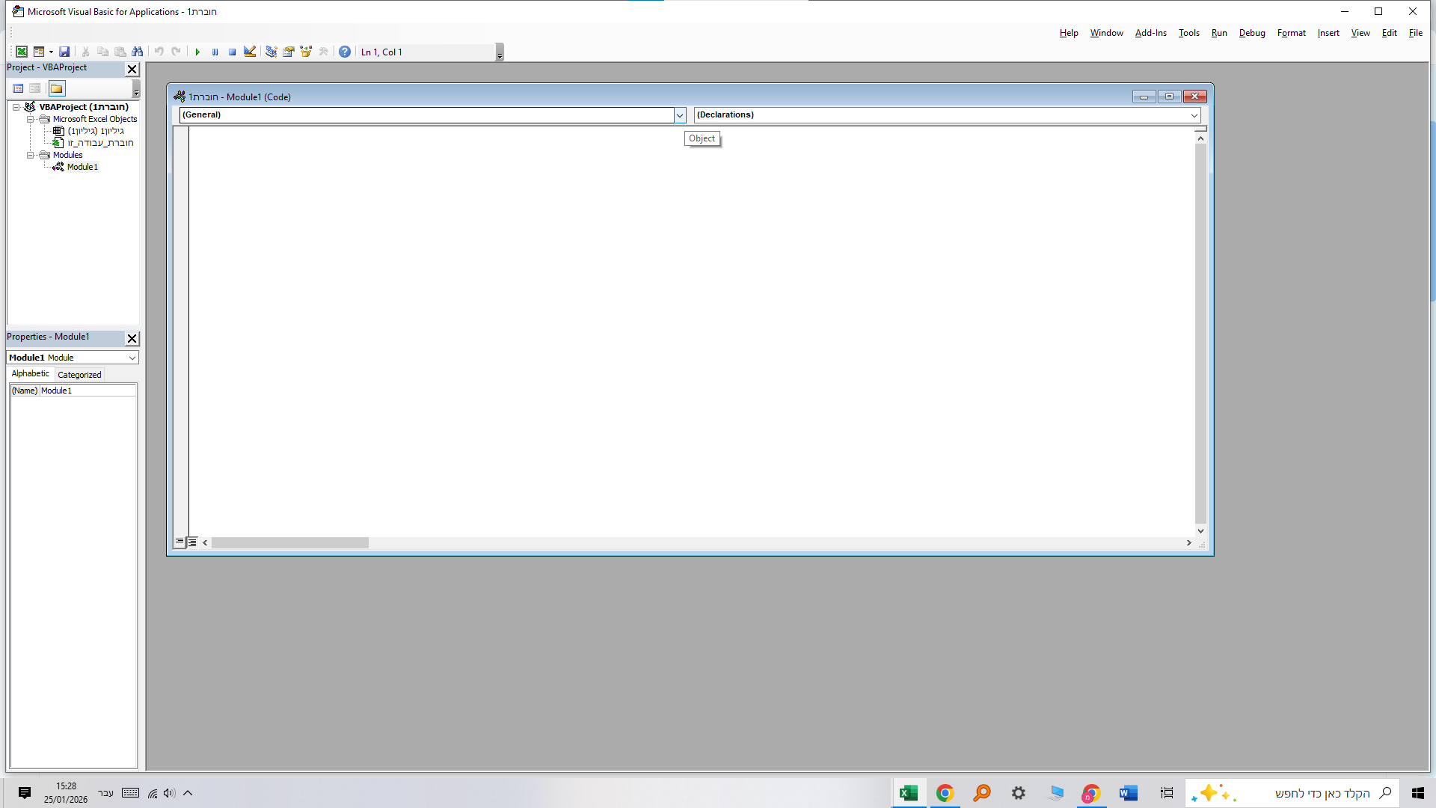Image resolution: width=1436 pixels, height=808 pixels.
Task: Click View Microsoft Excel icon
Action: pyautogui.click(x=22, y=52)
